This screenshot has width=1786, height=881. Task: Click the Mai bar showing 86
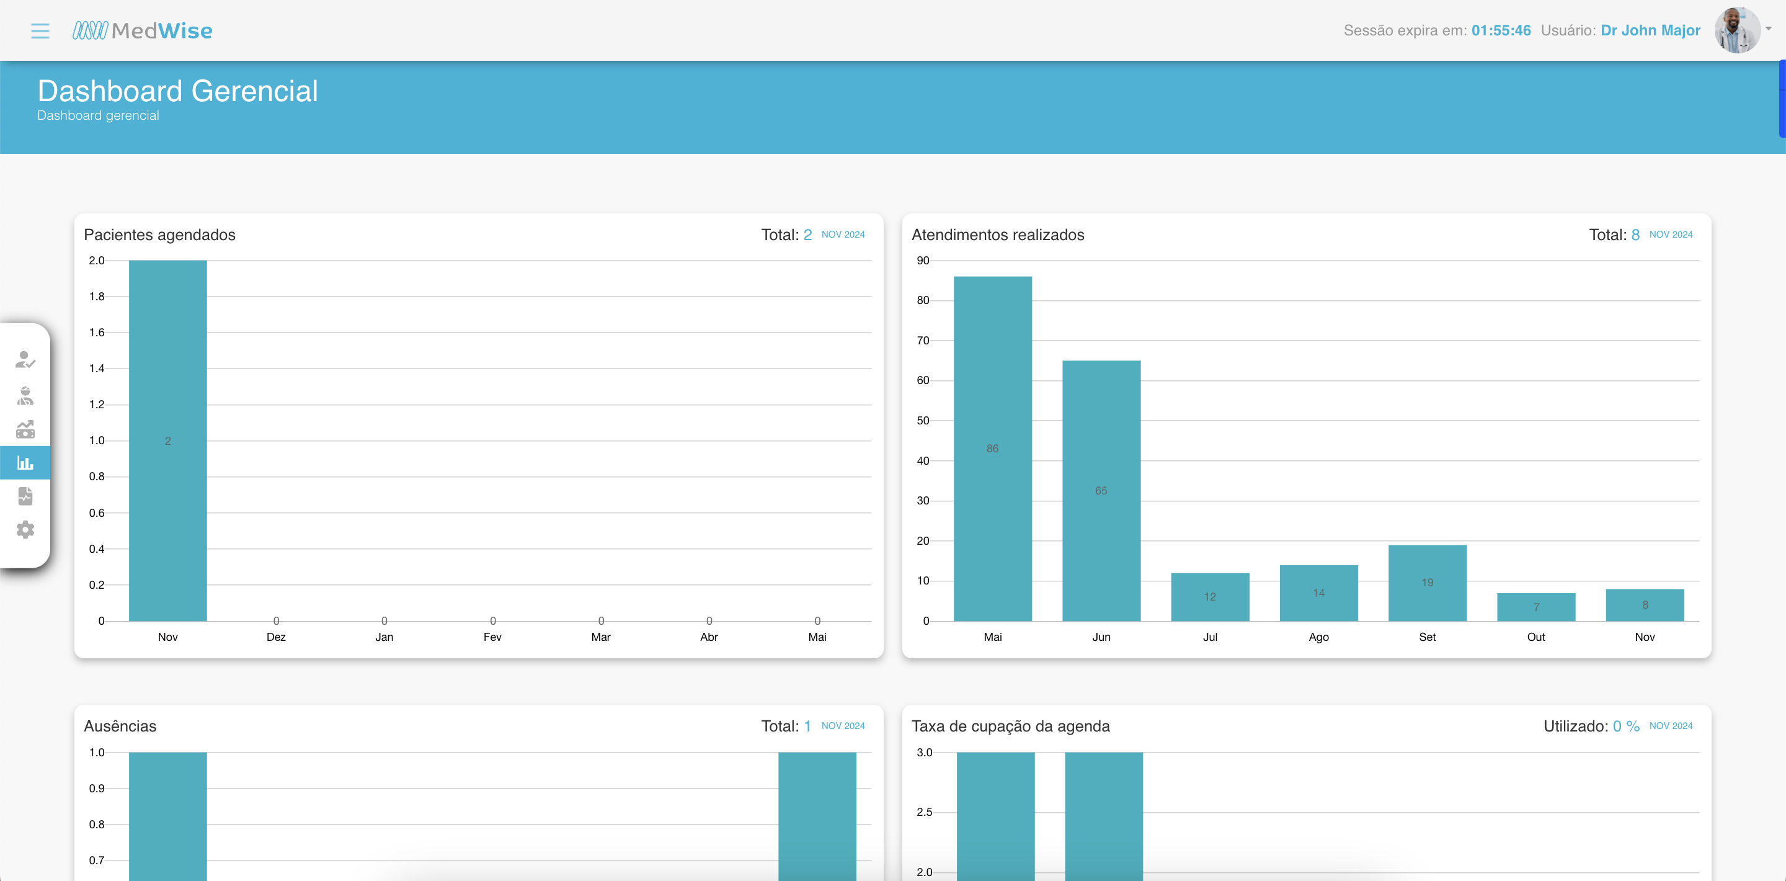(x=992, y=448)
